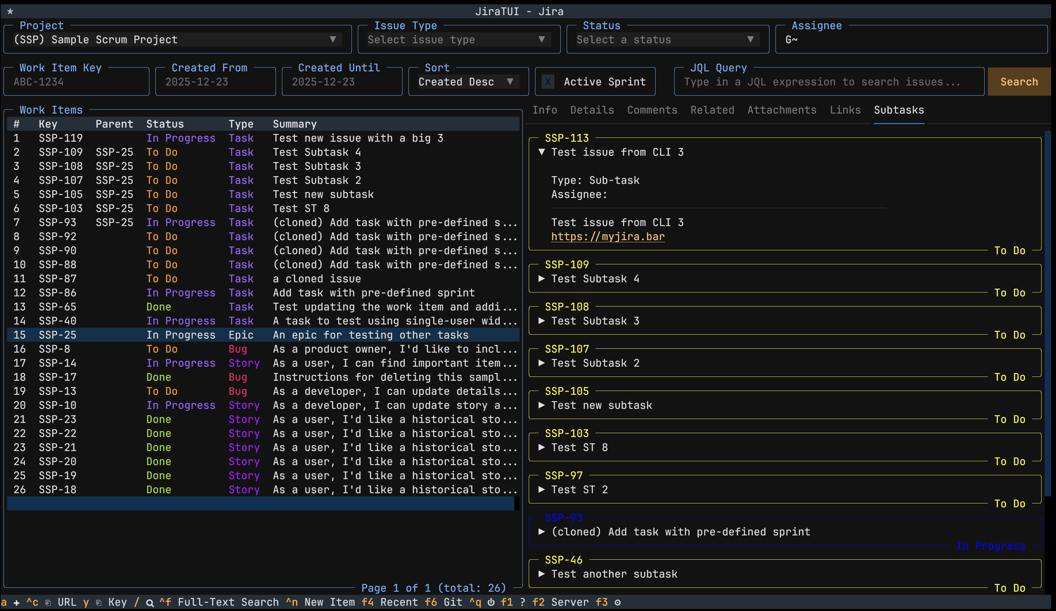The width and height of the screenshot is (1056, 611).
Task: Switch to the Details tab
Action: (x=592, y=110)
